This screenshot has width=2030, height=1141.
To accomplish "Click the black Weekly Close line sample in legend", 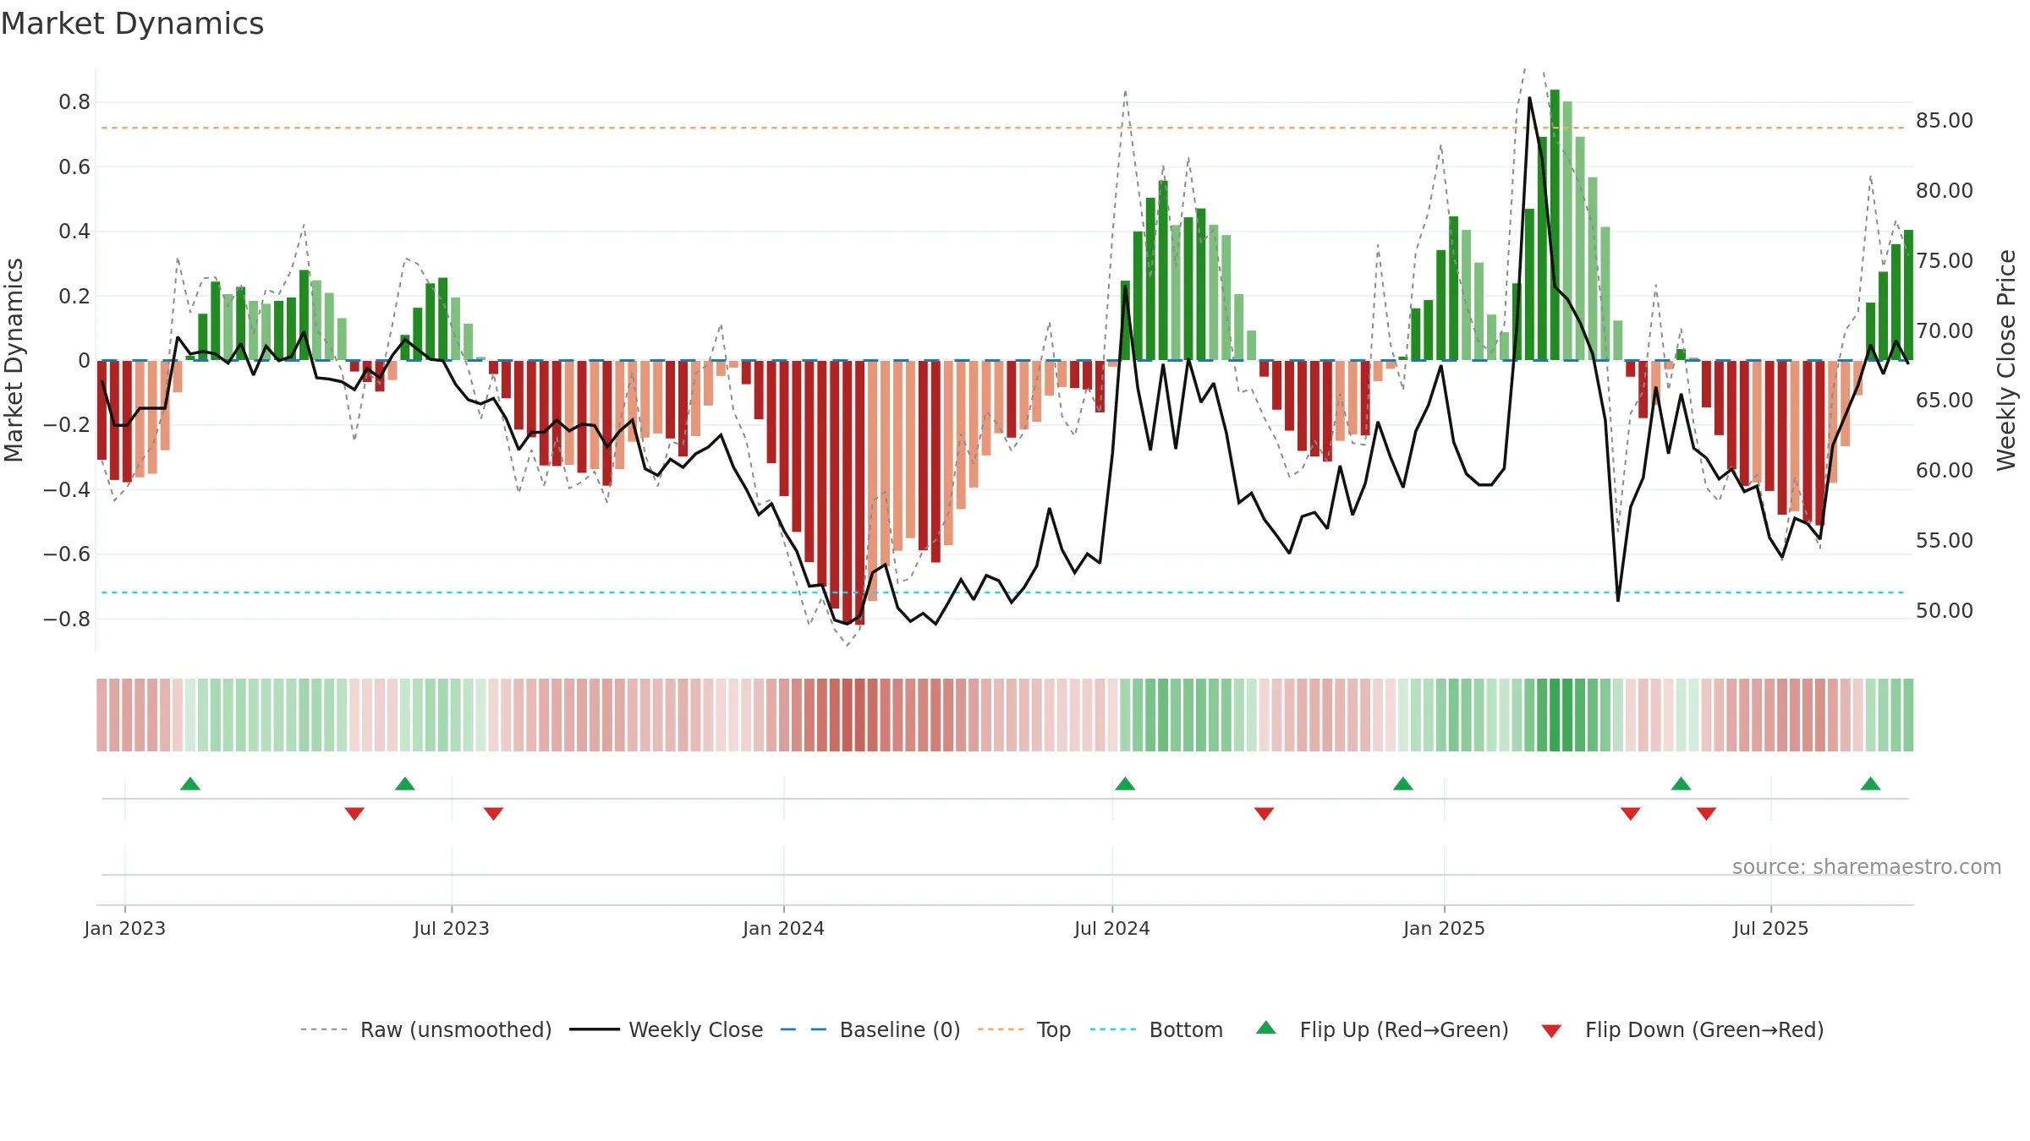I will click(595, 1029).
